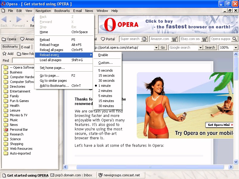Click the Amazon.com shopping cart icon
This screenshot has width=239, height=179.
tap(174, 39)
